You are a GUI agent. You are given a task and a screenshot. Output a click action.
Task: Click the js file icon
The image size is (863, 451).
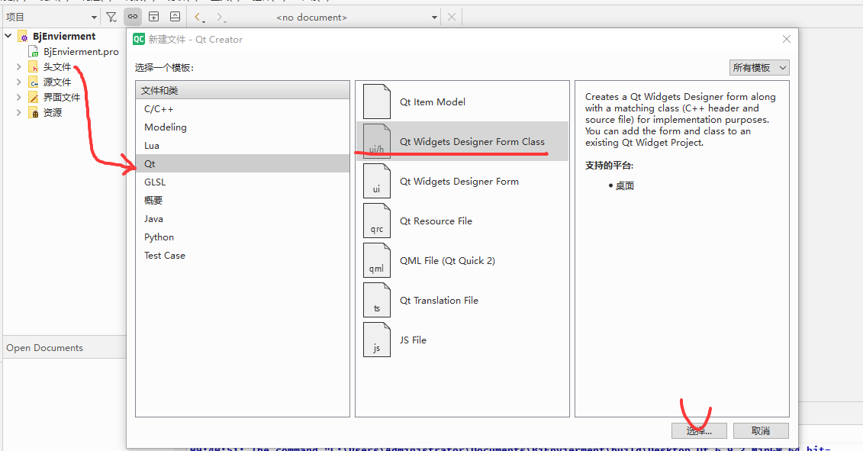(x=377, y=340)
